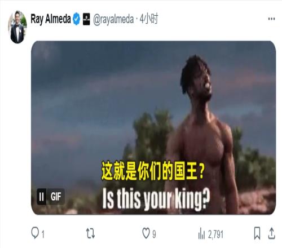Open Ray Almeda's profile picture avatar
The width and height of the screenshot is (282, 248).
[17, 27]
